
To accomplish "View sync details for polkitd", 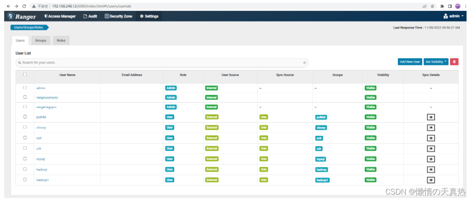I will 431,117.
